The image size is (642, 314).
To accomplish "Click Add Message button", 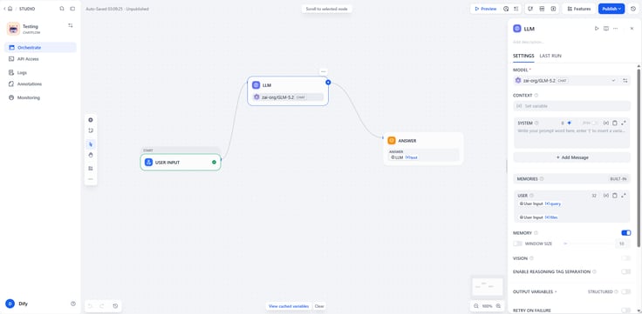I will click(x=572, y=157).
